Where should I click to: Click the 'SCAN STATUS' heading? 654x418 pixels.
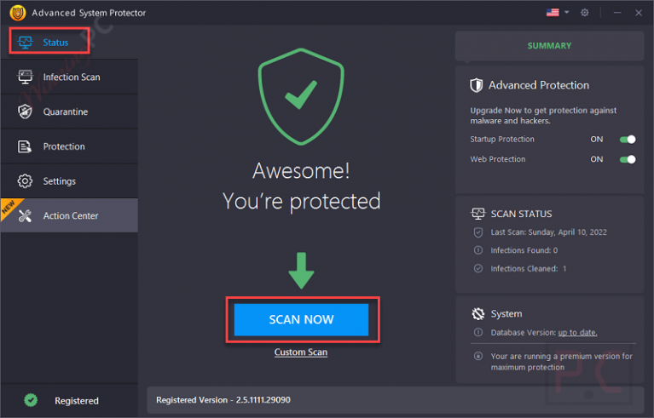click(x=521, y=214)
